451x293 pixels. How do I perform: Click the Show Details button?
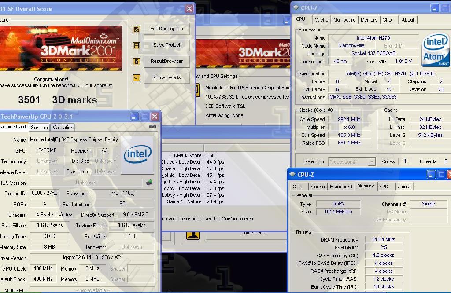pyautogui.click(x=166, y=77)
